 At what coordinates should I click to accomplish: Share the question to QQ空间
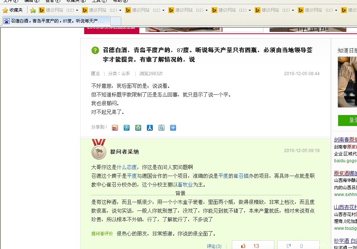point(138,128)
